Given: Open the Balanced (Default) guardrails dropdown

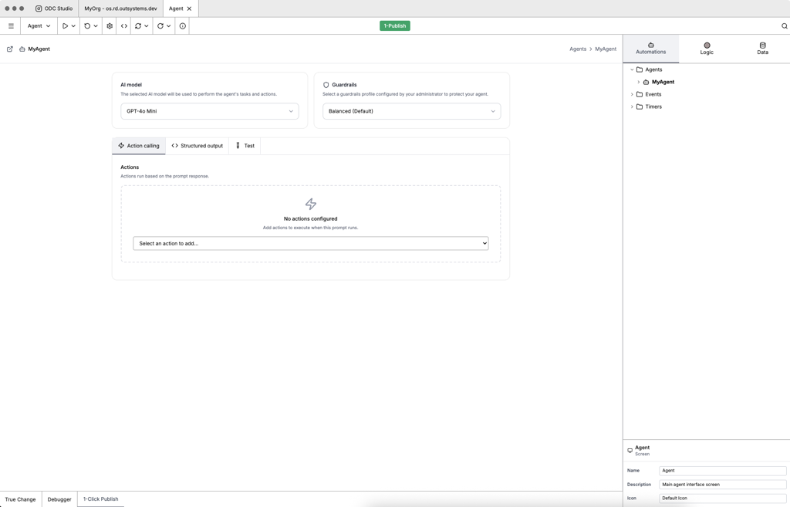Looking at the screenshot, I should (412, 111).
